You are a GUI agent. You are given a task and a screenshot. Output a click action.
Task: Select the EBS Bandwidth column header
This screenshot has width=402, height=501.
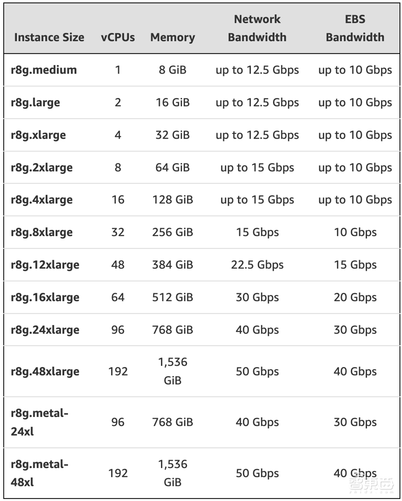click(x=355, y=28)
